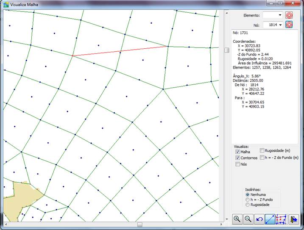Image resolution: width=304 pixels, height=230 pixels.
Task: Click the 'Y = 40892.05' coordinate value
Action: click(249, 50)
